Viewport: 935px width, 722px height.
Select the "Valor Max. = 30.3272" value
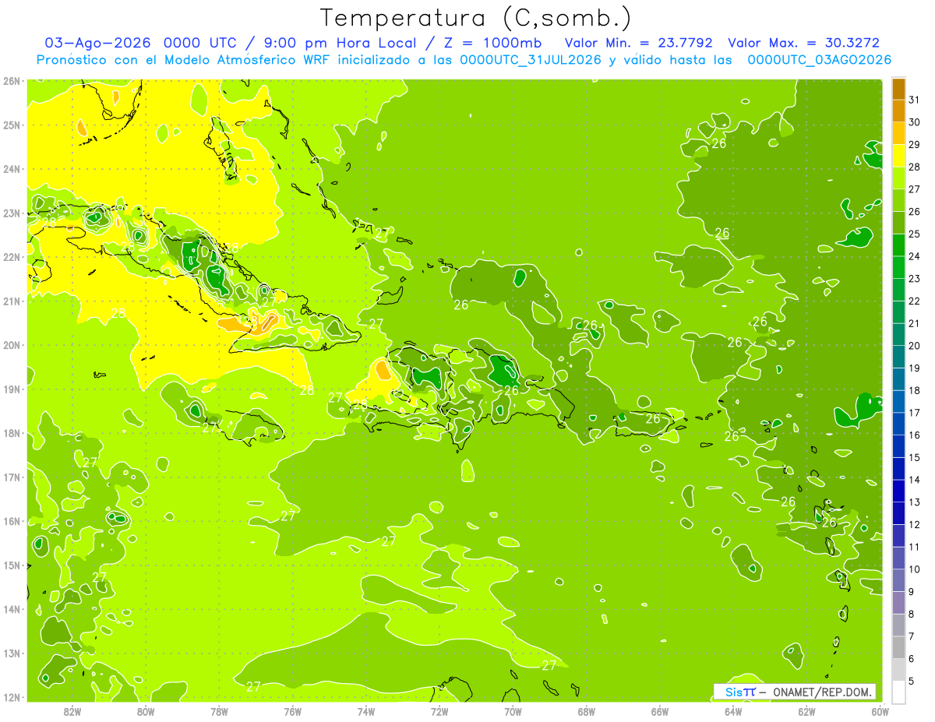point(804,43)
